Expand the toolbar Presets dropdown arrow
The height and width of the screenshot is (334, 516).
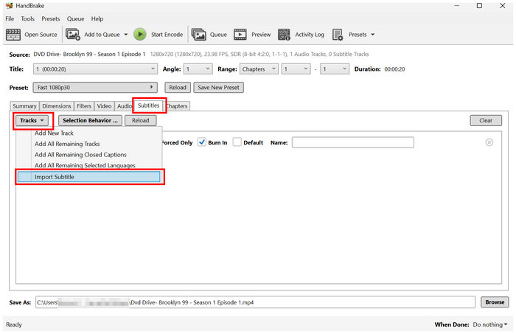(x=372, y=34)
